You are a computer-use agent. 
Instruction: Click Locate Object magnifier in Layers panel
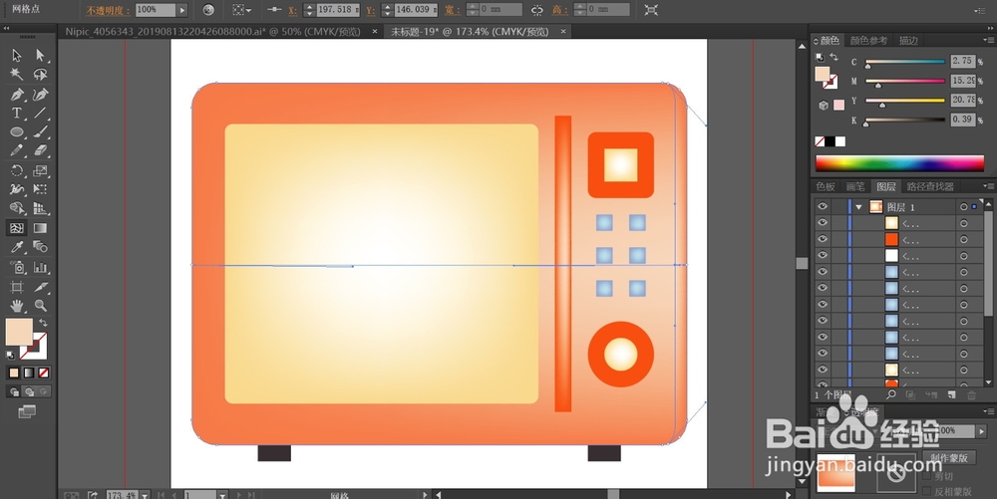click(x=890, y=394)
